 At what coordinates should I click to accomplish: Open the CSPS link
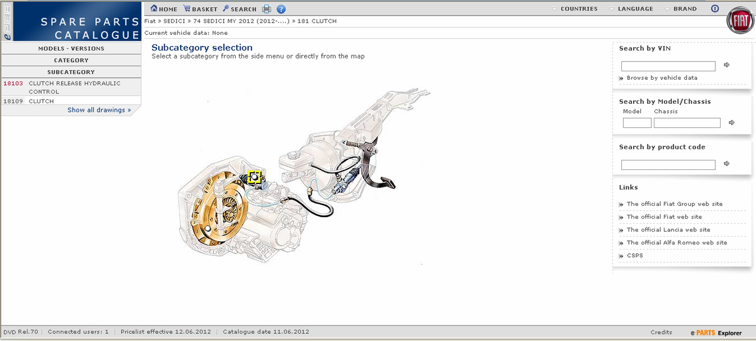pos(635,256)
